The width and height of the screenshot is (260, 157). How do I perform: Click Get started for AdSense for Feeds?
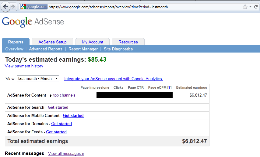pyautogui.click(x=56, y=132)
